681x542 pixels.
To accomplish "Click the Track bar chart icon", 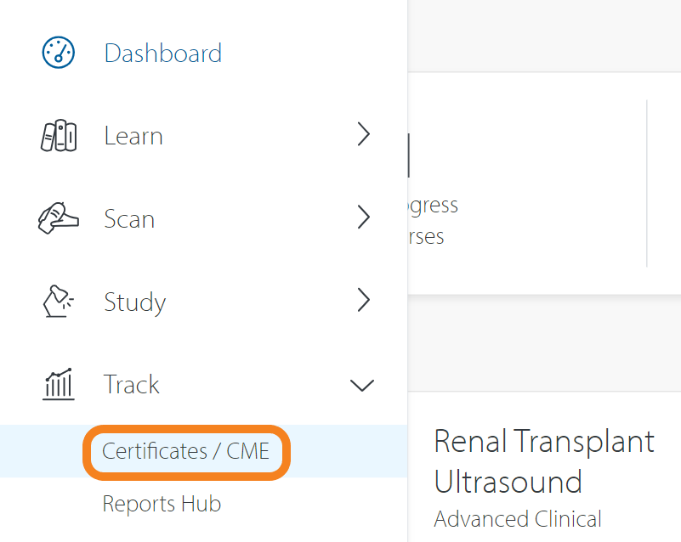I will (58, 385).
